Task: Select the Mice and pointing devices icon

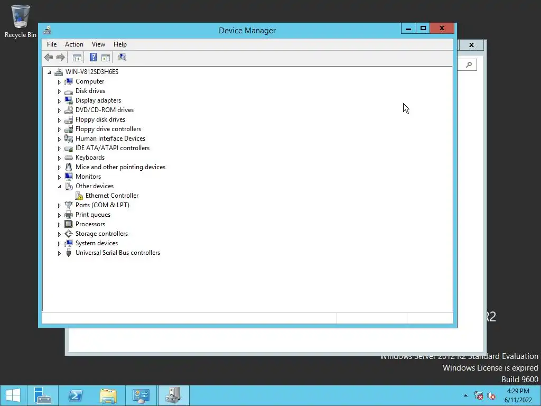Action: click(x=69, y=167)
